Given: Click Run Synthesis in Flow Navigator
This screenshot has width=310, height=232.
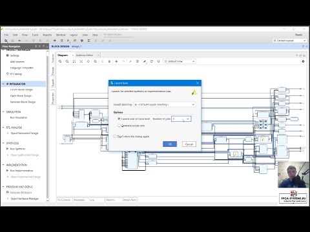Looking at the screenshot, I should [x=18, y=149].
